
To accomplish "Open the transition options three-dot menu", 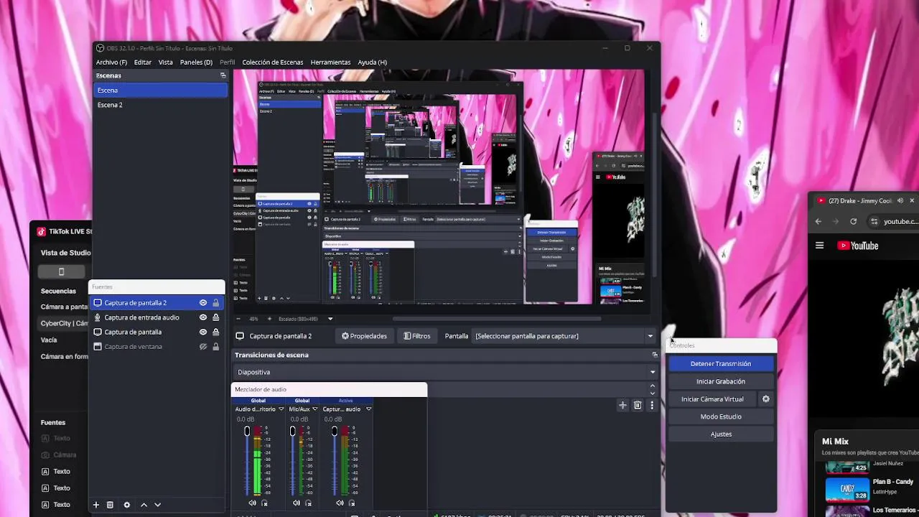I will point(652,405).
